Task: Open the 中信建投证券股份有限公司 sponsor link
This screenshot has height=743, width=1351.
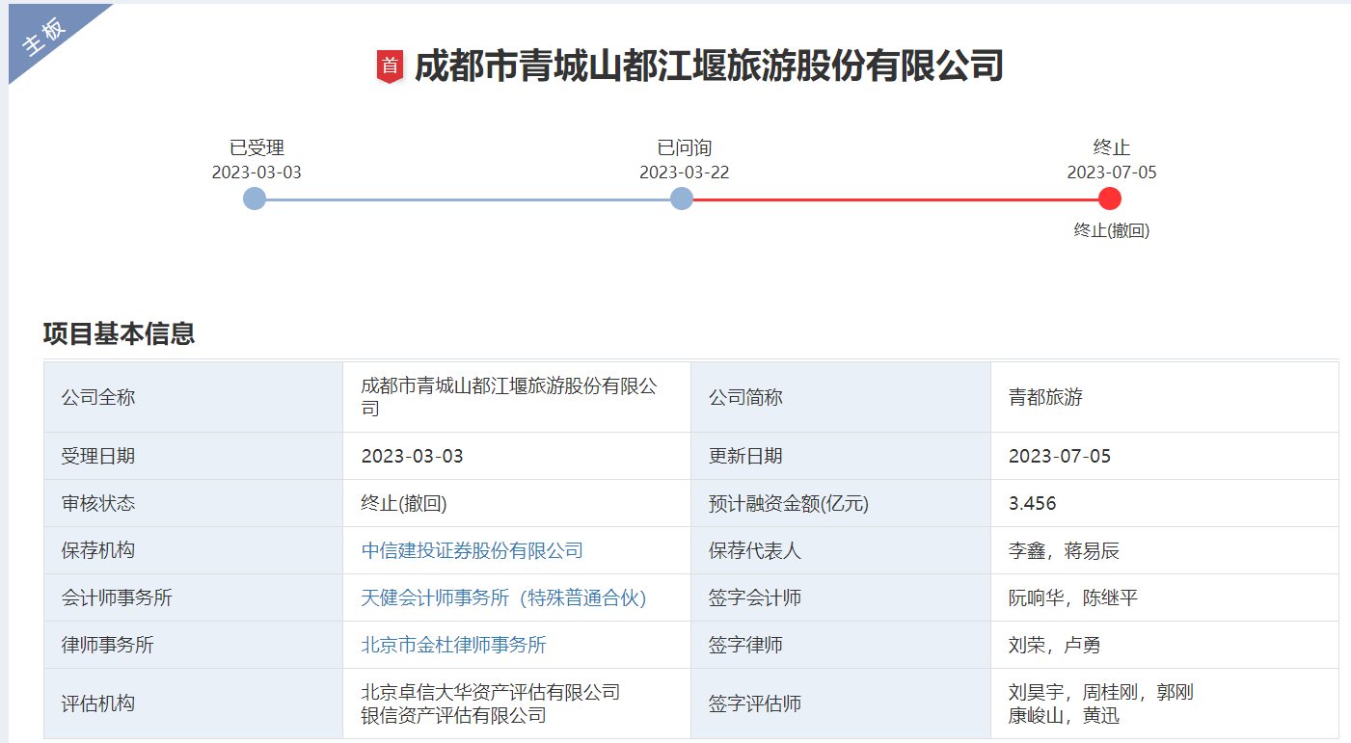Action: pos(472,551)
